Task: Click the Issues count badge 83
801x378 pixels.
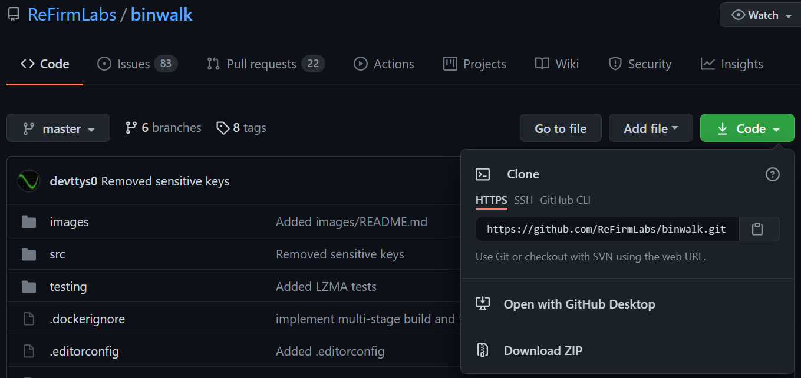Action: click(166, 64)
